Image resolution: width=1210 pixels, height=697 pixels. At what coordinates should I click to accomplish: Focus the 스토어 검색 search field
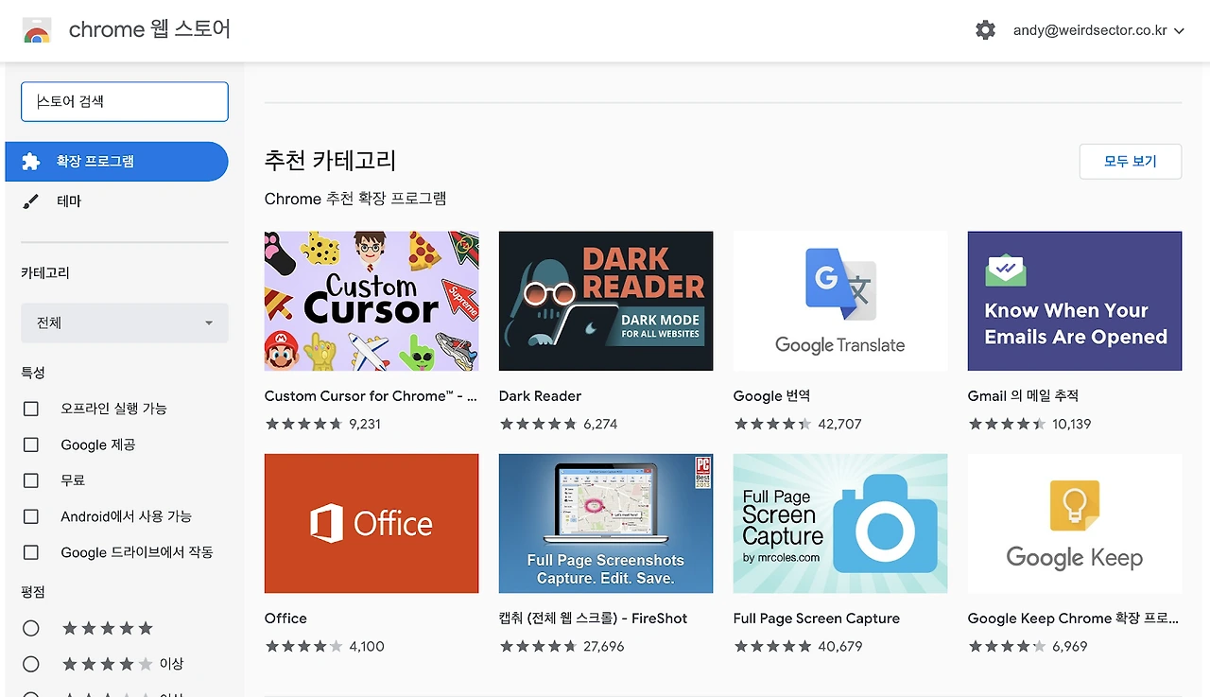125,101
